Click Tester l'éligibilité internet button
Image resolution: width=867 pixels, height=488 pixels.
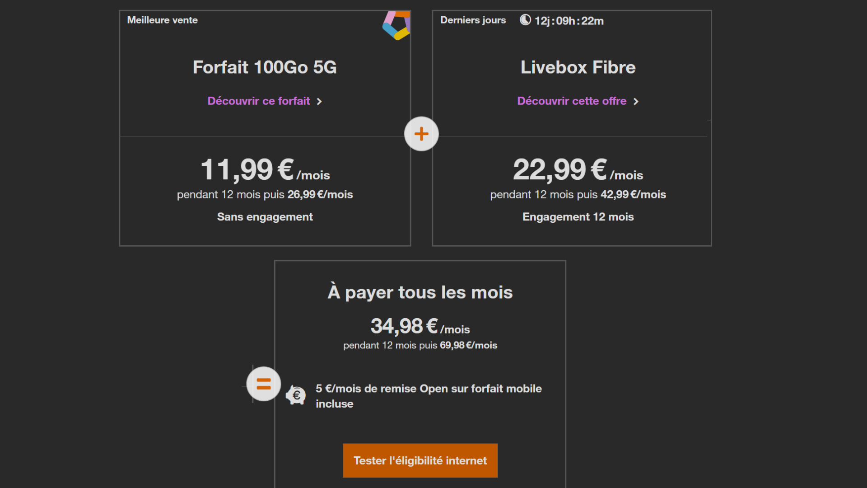(420, 460)
